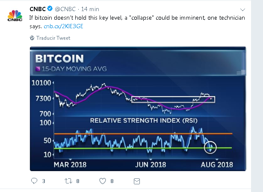
Task: Retweet using the arrows icon
Action: click(68, 181)
